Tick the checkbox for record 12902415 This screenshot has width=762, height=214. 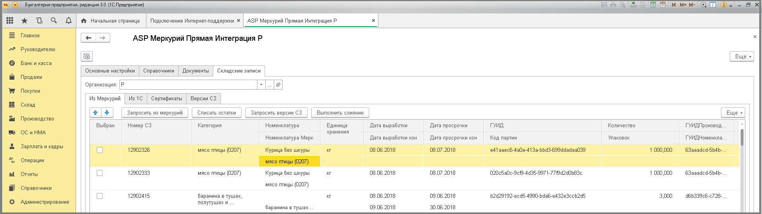99,196
